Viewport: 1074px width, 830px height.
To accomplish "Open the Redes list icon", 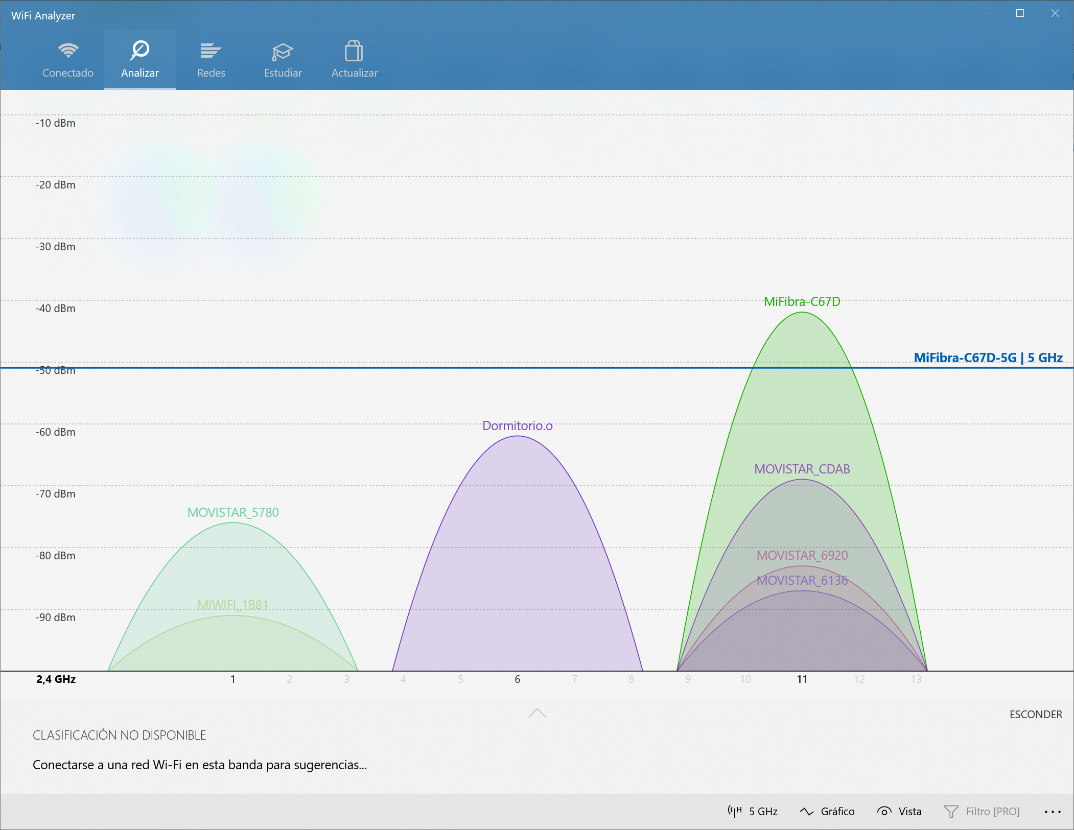I will [x=211, y=51].
